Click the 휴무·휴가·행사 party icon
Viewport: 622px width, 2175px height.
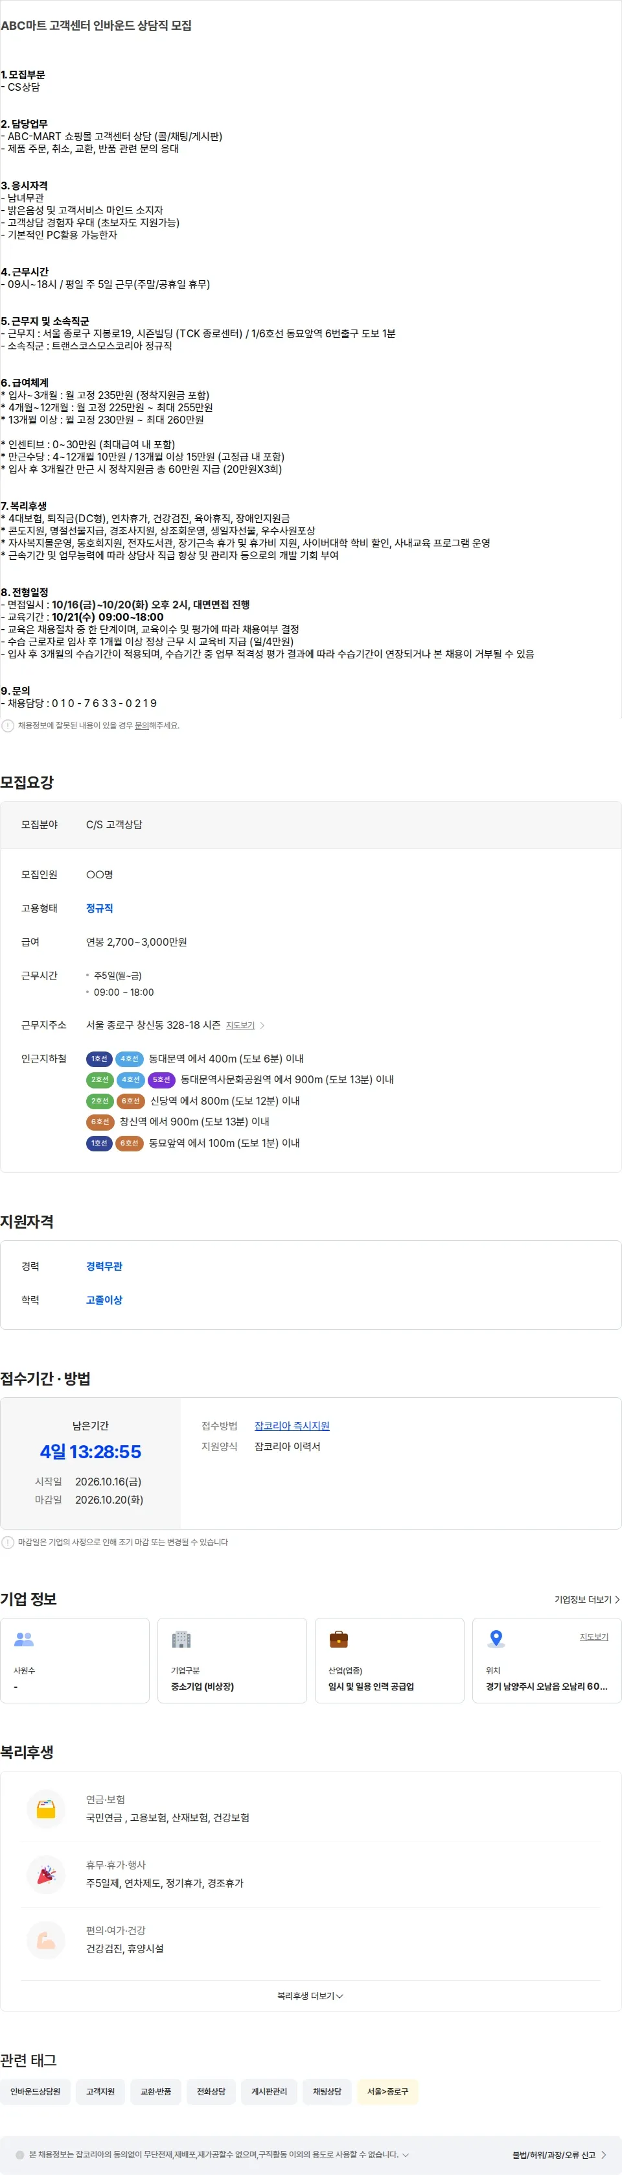point(47,1873)
